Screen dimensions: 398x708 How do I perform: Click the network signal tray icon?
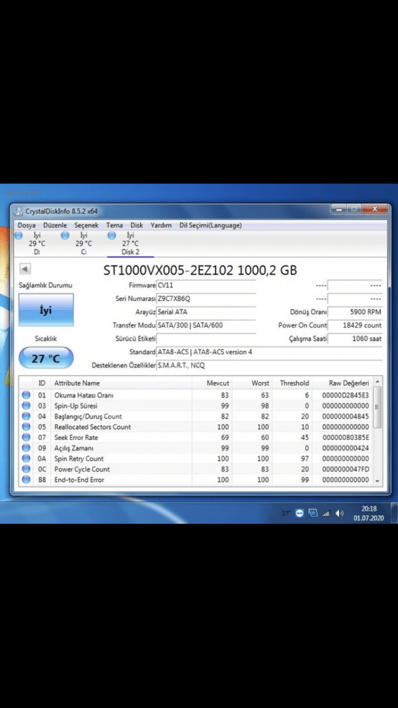tap(327, 513)
